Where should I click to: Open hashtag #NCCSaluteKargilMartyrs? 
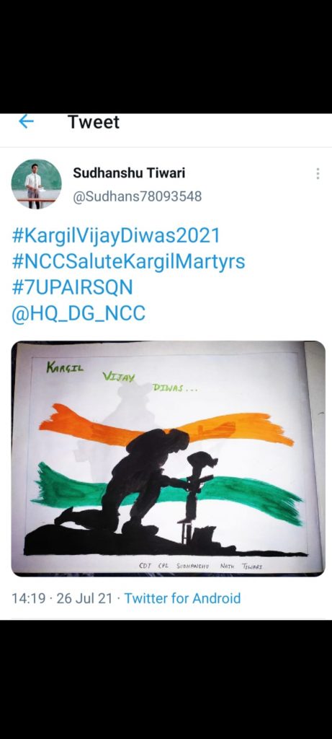(x=128, y=261)
